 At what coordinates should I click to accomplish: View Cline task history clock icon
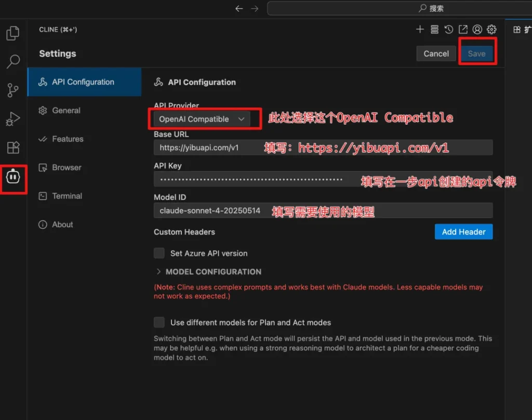click(448, 29)
